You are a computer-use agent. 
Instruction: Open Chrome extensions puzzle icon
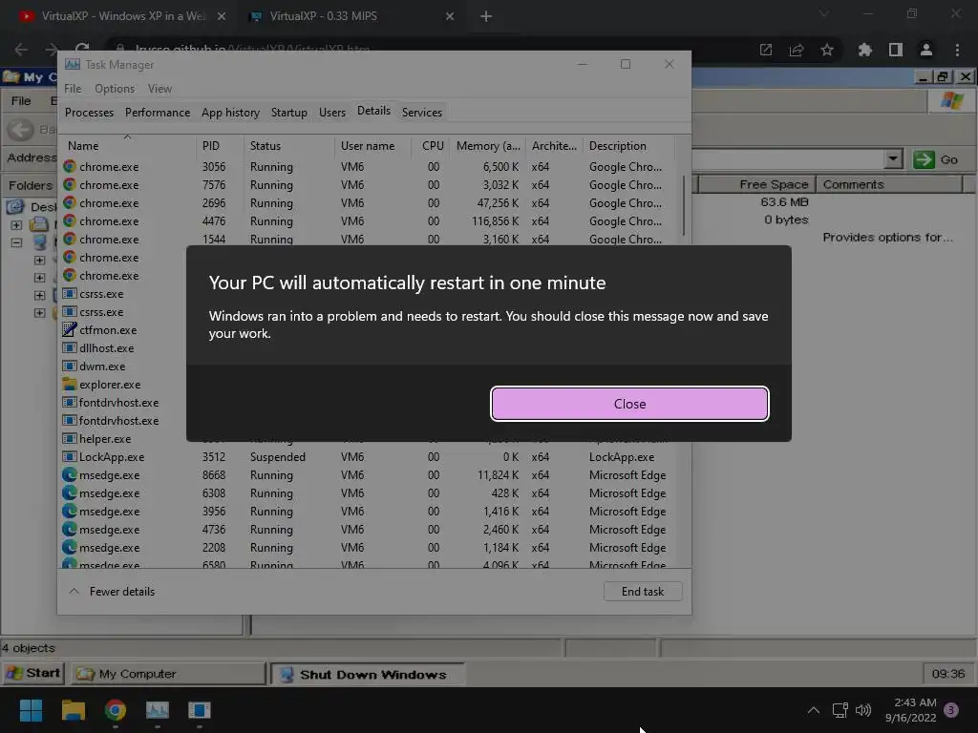[x=864, y=50]
